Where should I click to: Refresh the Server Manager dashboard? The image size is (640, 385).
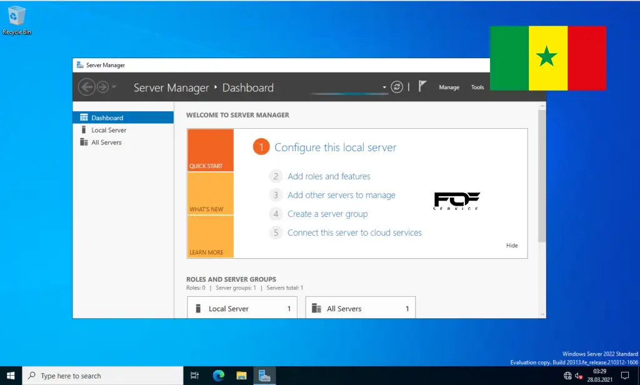coord(397,87)
